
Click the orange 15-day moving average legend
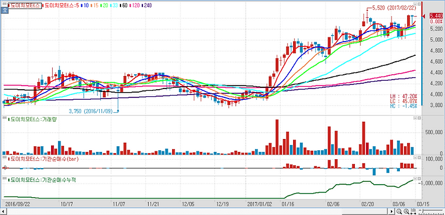[94, 5]
